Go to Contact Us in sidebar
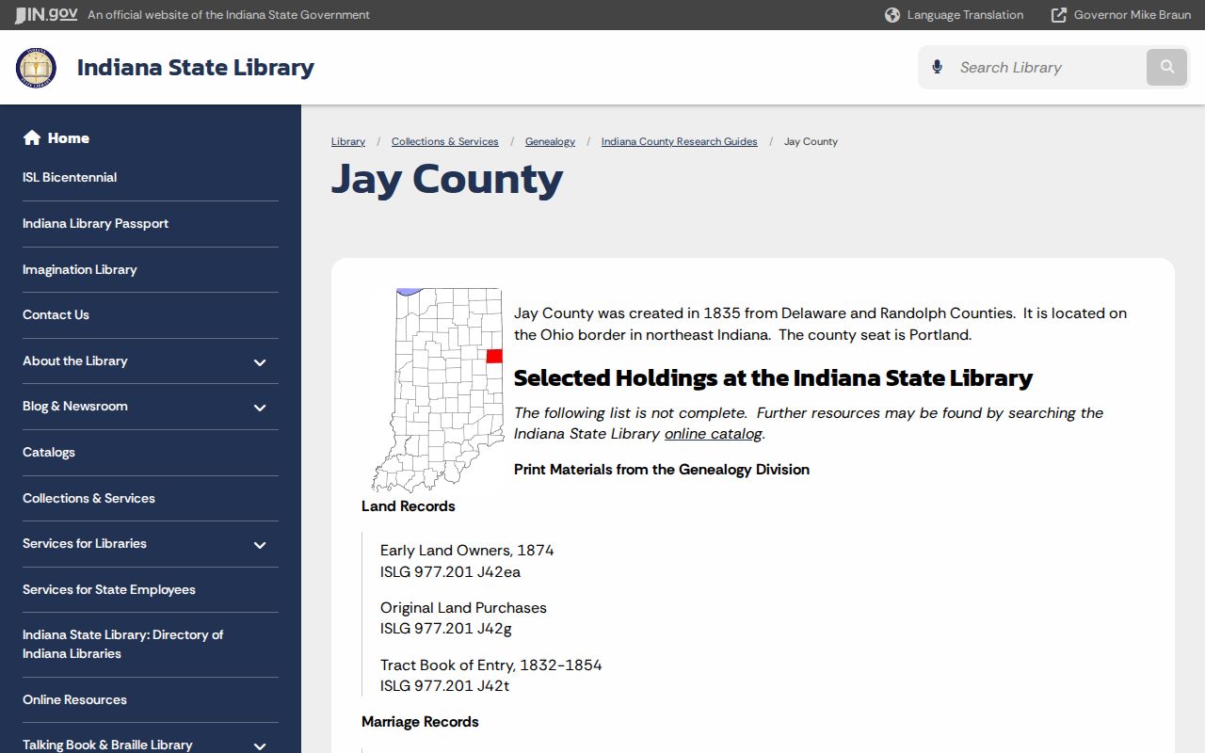The height and width of the screenshot is (753, 1205). tap(56, 314)
